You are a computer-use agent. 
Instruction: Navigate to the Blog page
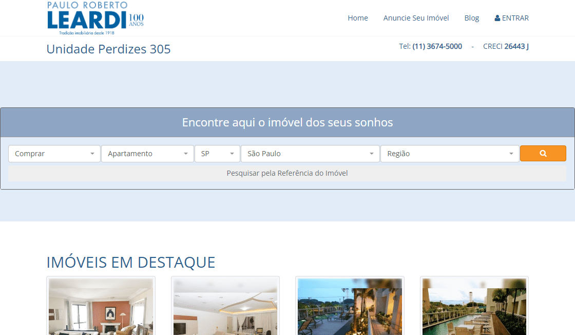471,18
